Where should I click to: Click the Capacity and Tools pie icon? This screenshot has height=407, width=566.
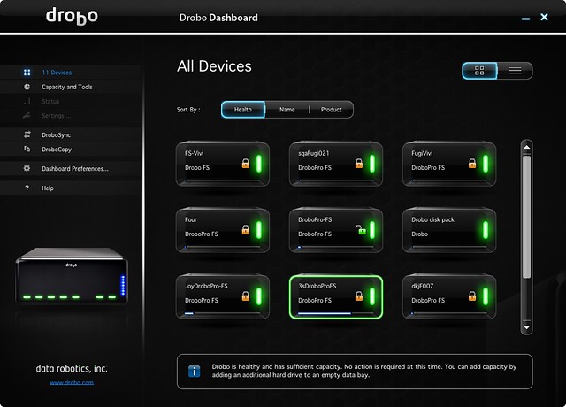[27, 87]
